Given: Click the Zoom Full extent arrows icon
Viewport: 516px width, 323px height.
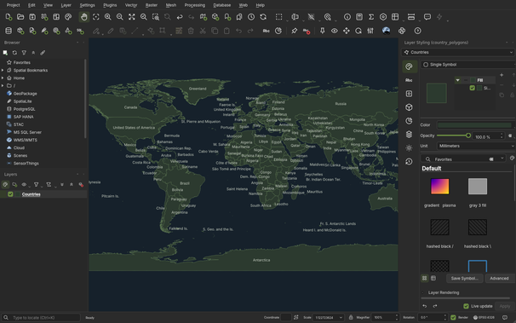Looking at the screenshot, I should pos(132,17).
